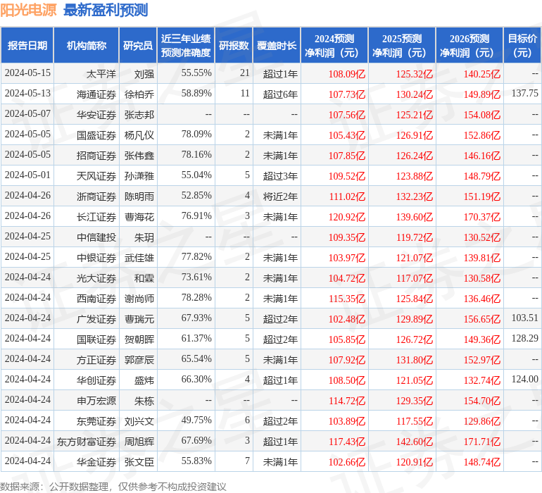This screenshot has width=542, height=493.
Task: Click analyst 朱栋
Action: (x=144, y=401)
